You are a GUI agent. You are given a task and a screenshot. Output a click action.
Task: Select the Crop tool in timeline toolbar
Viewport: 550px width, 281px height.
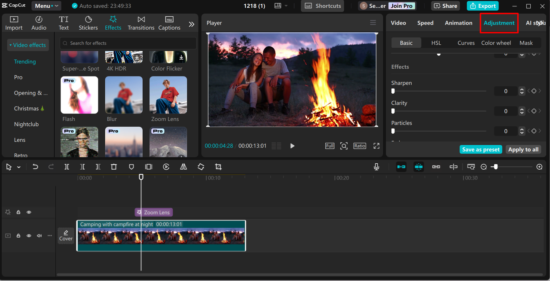click(x=218, y=167)
